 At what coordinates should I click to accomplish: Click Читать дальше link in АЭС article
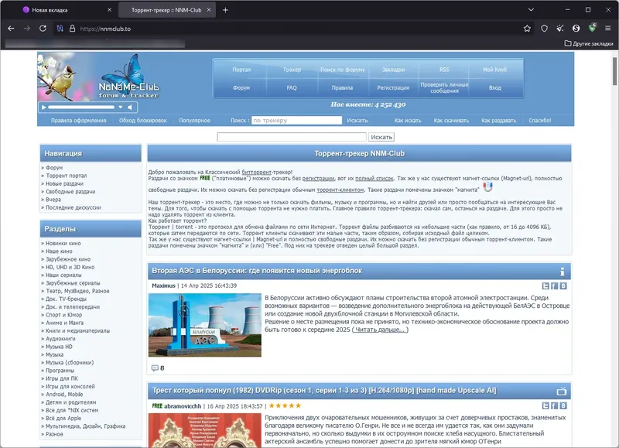click(380, 330)
